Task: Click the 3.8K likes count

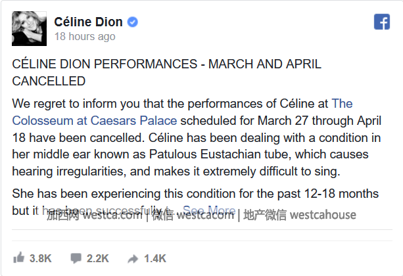Action: coord(40,258)
